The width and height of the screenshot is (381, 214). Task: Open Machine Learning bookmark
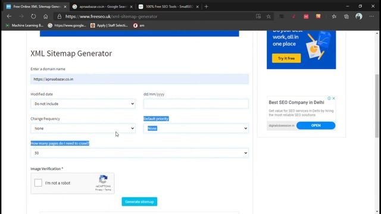(24, 25)
